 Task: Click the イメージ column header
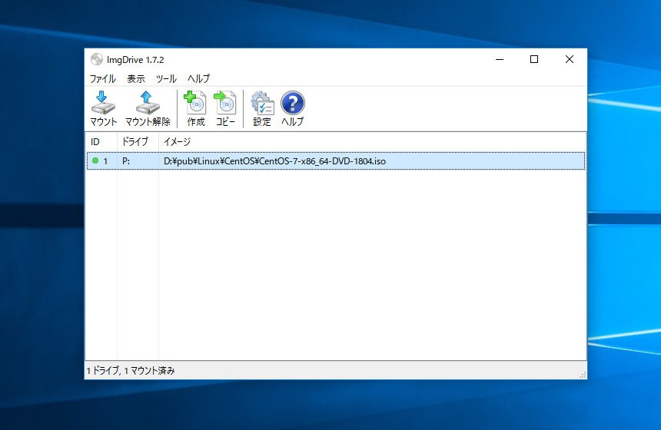(x=178, y=142)
